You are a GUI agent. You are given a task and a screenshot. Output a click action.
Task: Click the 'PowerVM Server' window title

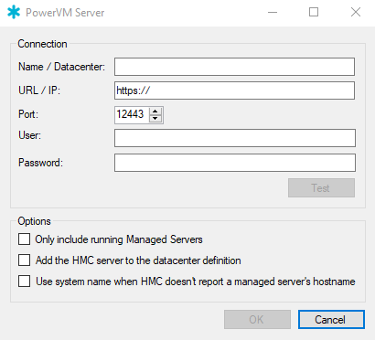click(65, 13)
